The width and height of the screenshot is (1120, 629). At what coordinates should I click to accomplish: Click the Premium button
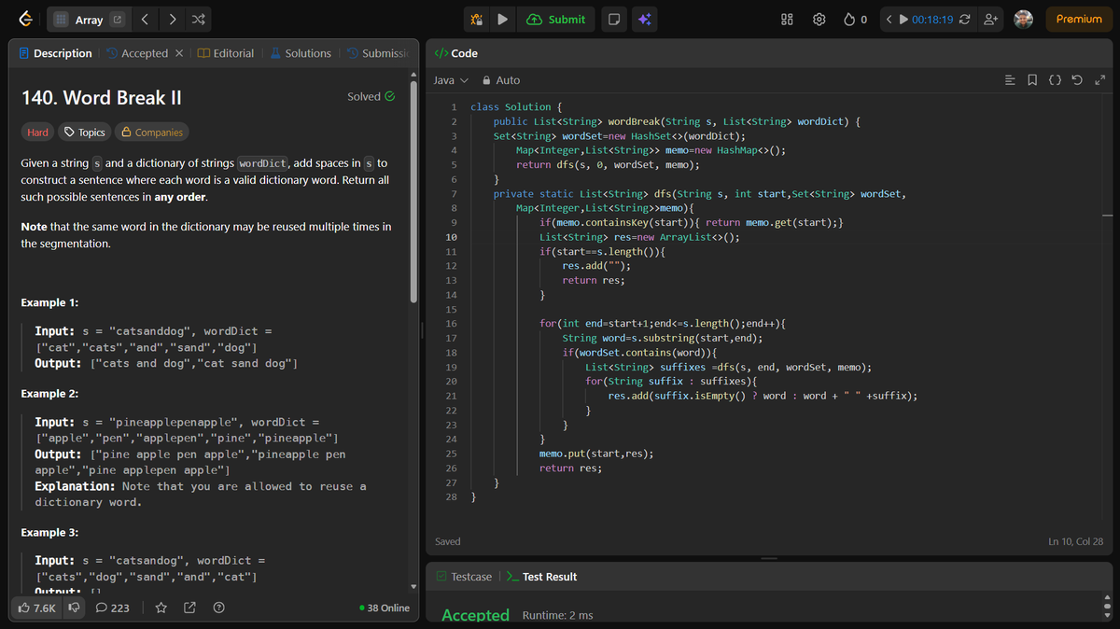(1079, 20)
